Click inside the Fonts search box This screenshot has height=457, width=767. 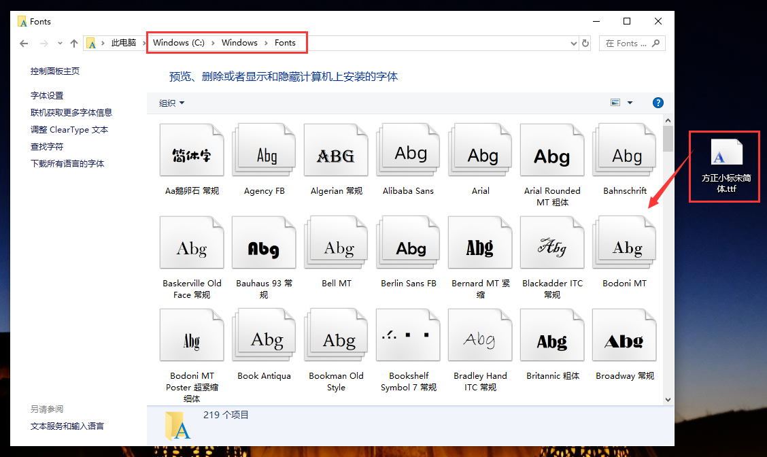point(626,43)
